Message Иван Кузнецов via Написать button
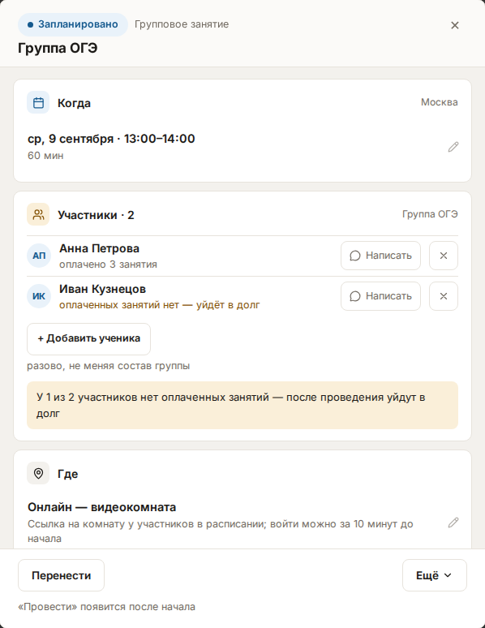485x628 pixels. pyautogui.click(x=380, y=296)
